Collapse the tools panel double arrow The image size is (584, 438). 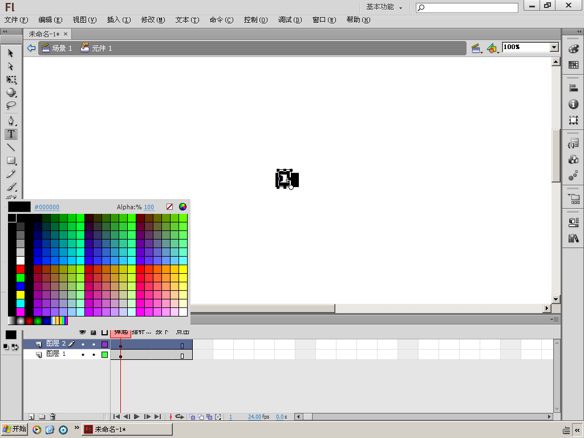click(x=5, y=32)
